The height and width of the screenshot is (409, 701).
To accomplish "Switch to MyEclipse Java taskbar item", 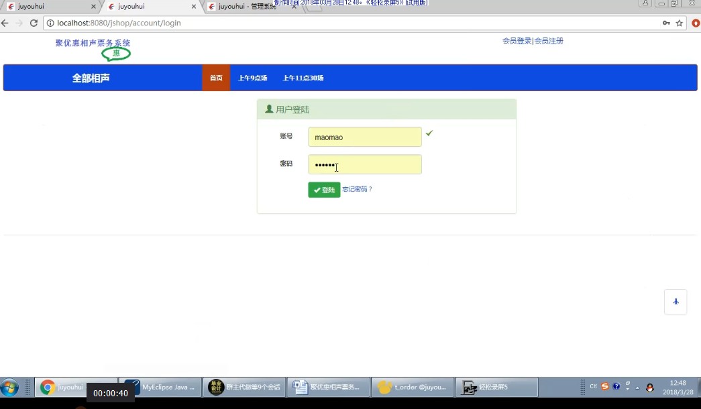I will [x=160, y=387].
